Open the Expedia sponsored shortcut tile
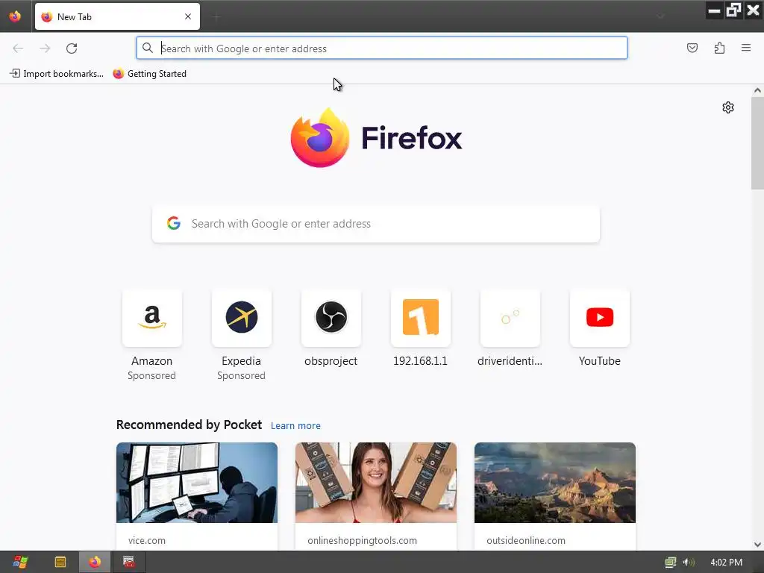Viewport: 764px width, 573px height. (x=241, y=318)
